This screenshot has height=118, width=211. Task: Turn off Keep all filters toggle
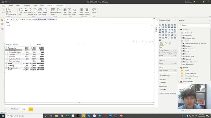(164, 89)
